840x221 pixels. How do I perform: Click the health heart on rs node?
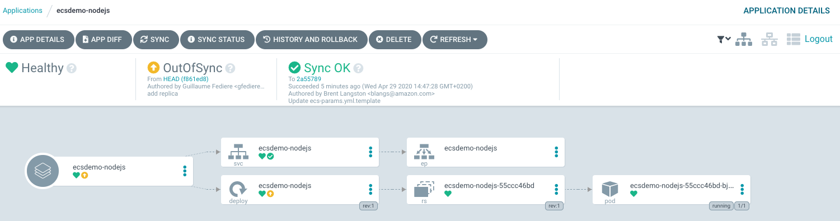448,194
